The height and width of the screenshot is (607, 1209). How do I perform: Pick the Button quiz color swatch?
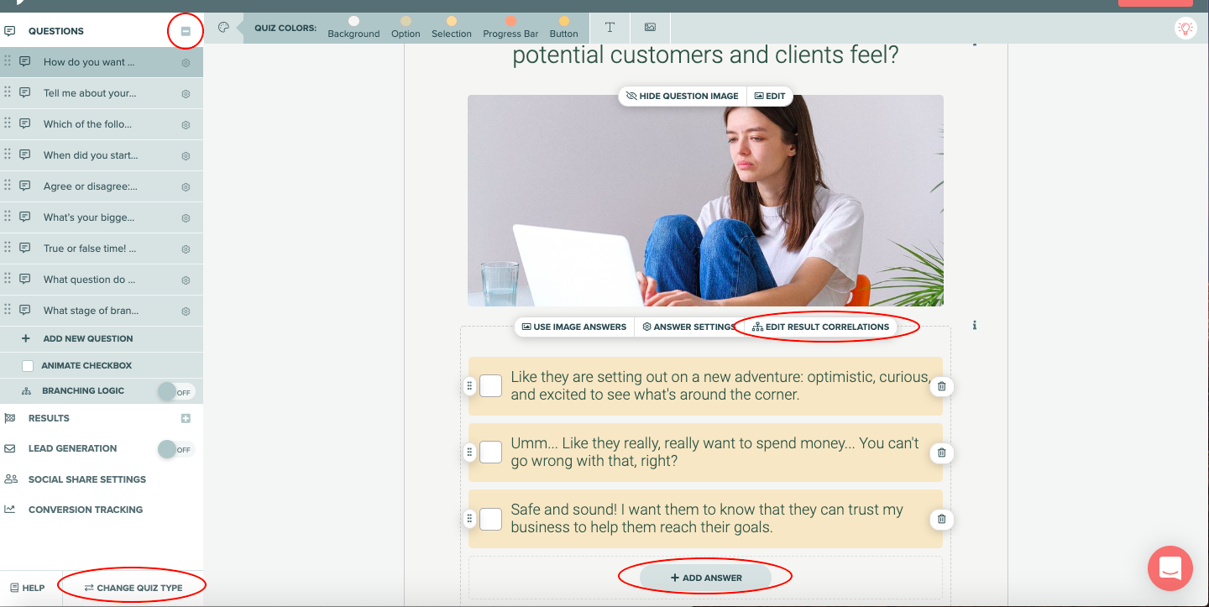point(563,21)
